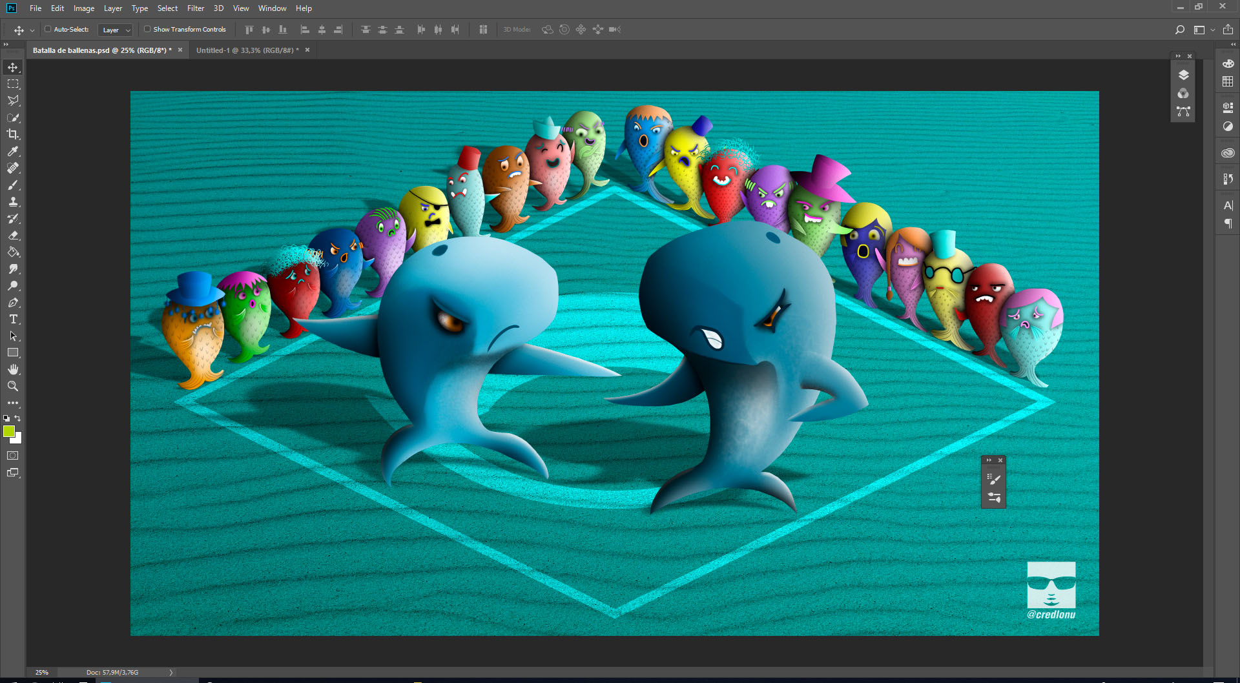Viewport: 1240px width, 683px height.
Task: Activate the Eraser tool
Action: tap(13, 235)
